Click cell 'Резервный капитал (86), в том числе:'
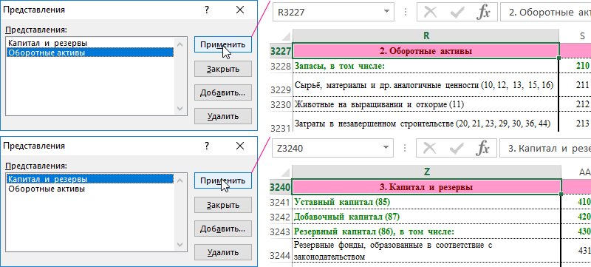The height and width of the screenshot is (267, 591). click(427, 231)
